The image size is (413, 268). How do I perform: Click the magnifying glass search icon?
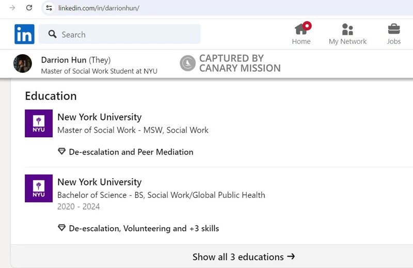tap(53, 34)
